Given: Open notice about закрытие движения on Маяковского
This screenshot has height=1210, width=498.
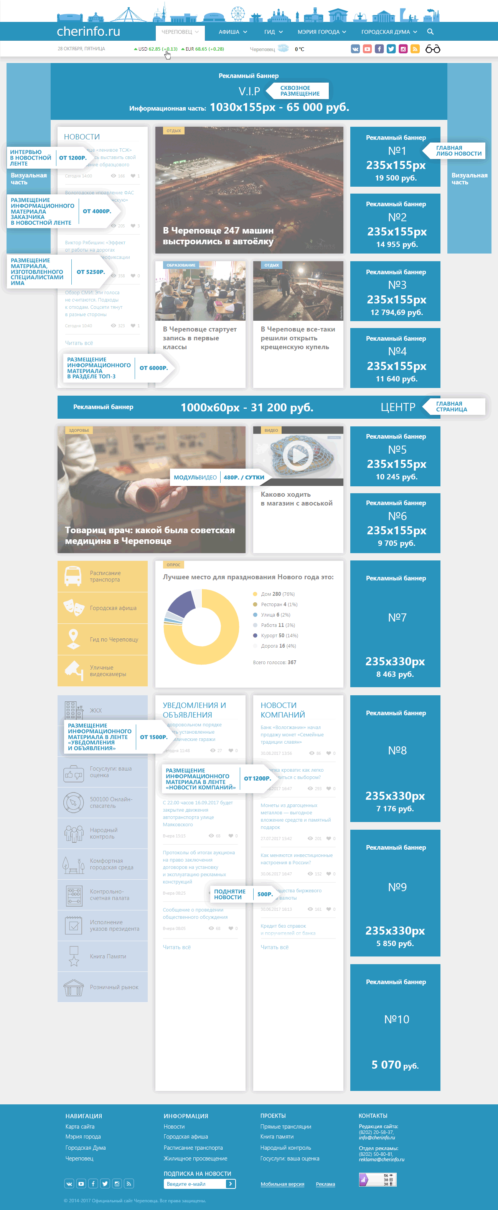Looking at the screenshot, I should tap(198, 814).
